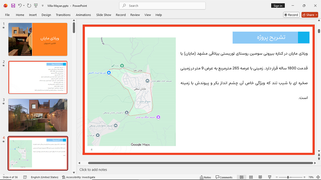Viewport: 321px width, 180px height.
Task: Toggle the Notes pane
Action: 206,177
